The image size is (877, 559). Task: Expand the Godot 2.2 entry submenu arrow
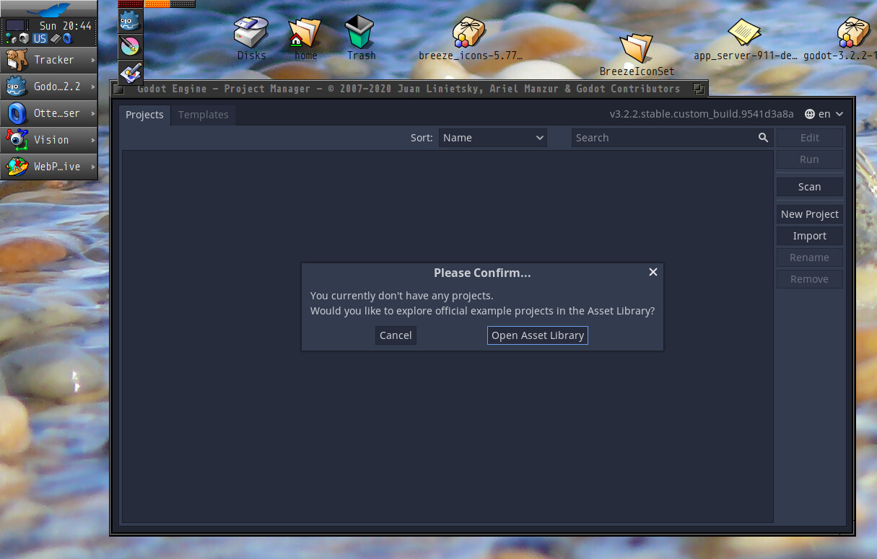94,87
